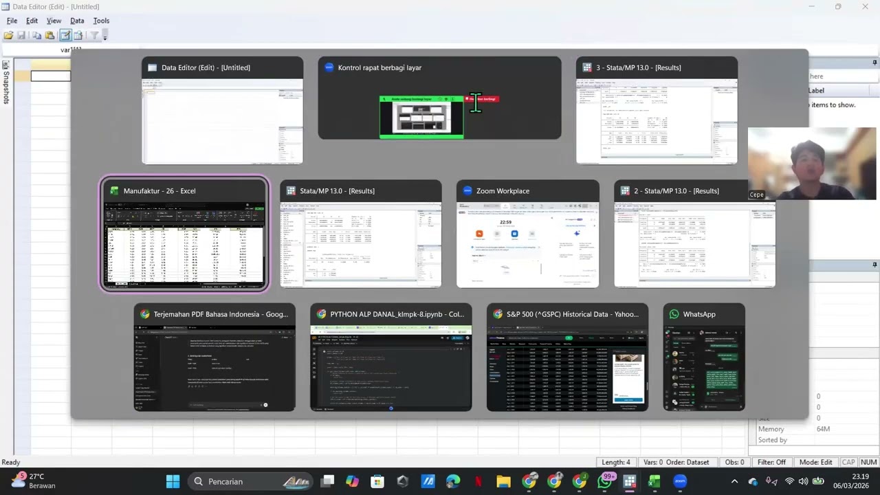
Task: Click the selected empty cell in data grid
Action: pos(50,76)
